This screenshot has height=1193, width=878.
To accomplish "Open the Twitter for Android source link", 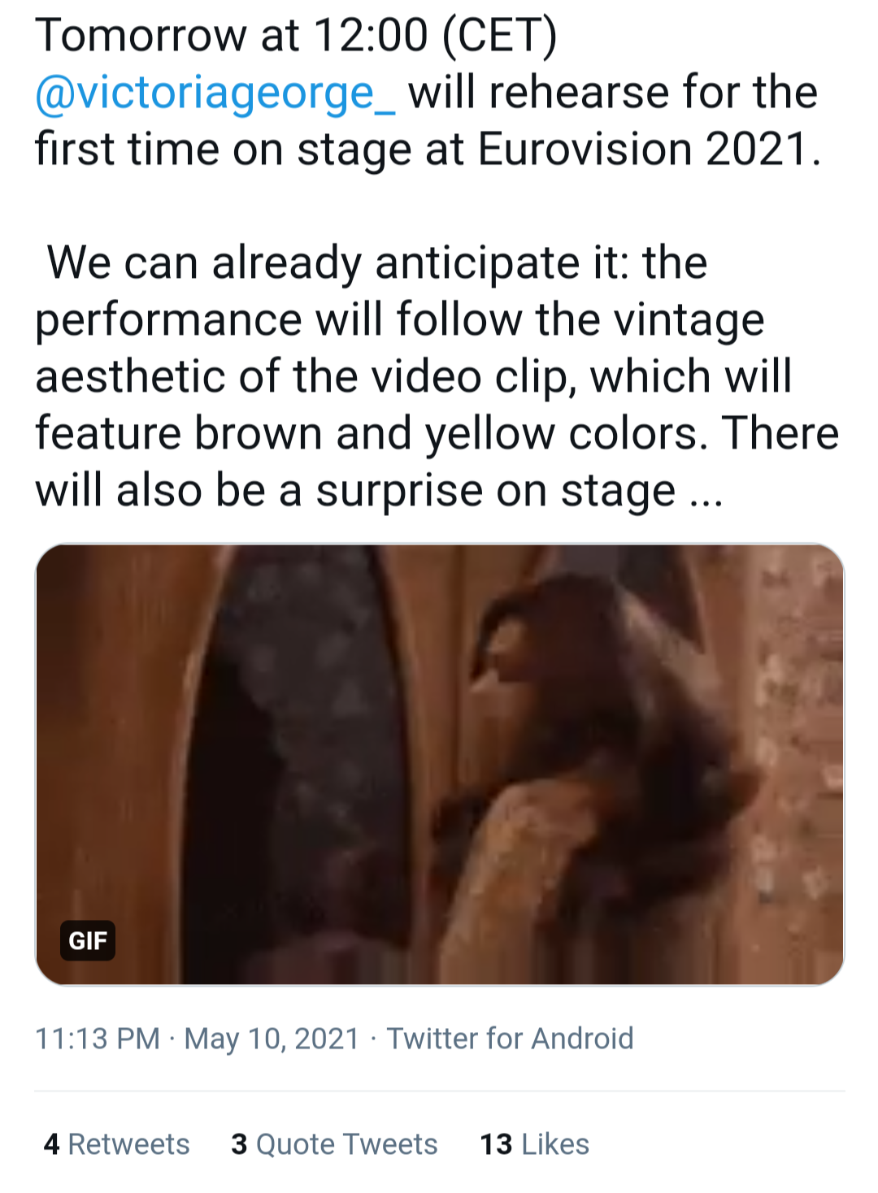I will click(510, 1039).
